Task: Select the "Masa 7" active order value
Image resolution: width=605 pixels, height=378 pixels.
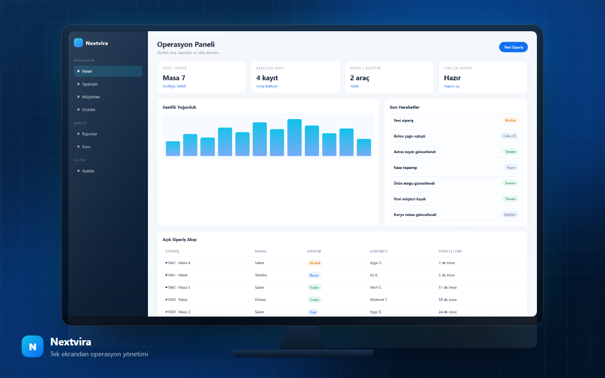Action: (x=174, y=78)
